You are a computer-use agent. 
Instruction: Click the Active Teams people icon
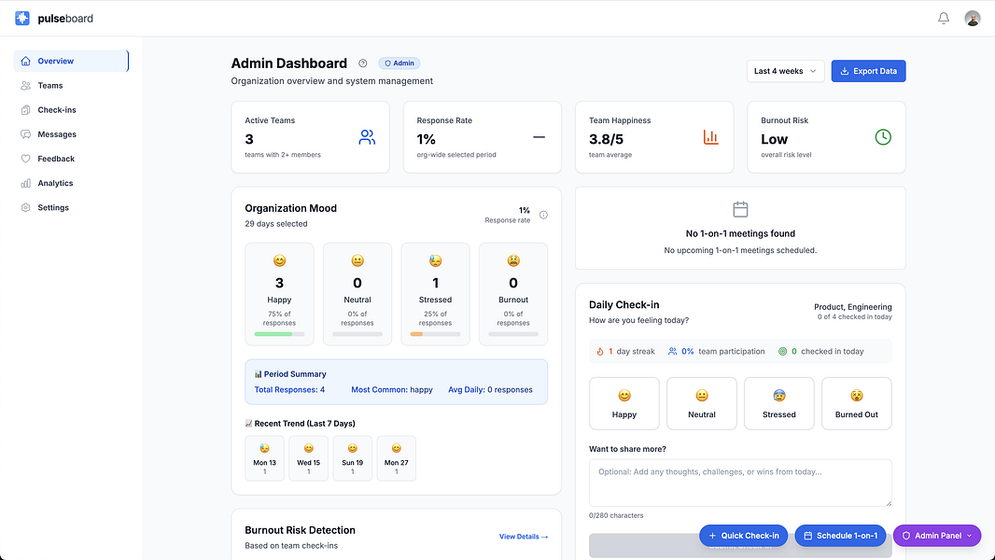pyautogui.click(x=367, y=137)
